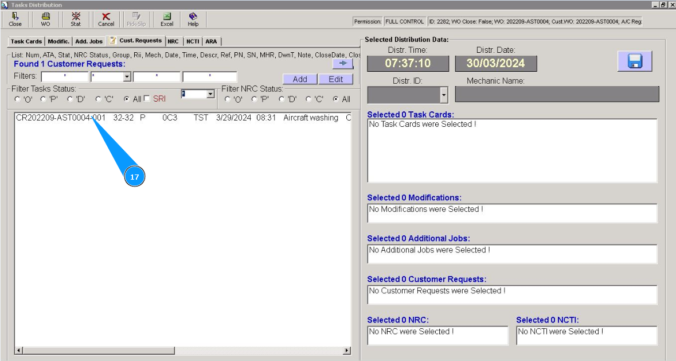The image size is (676, 361).
Task: Switch to the NCTI tab
Action: click(193, 41)
